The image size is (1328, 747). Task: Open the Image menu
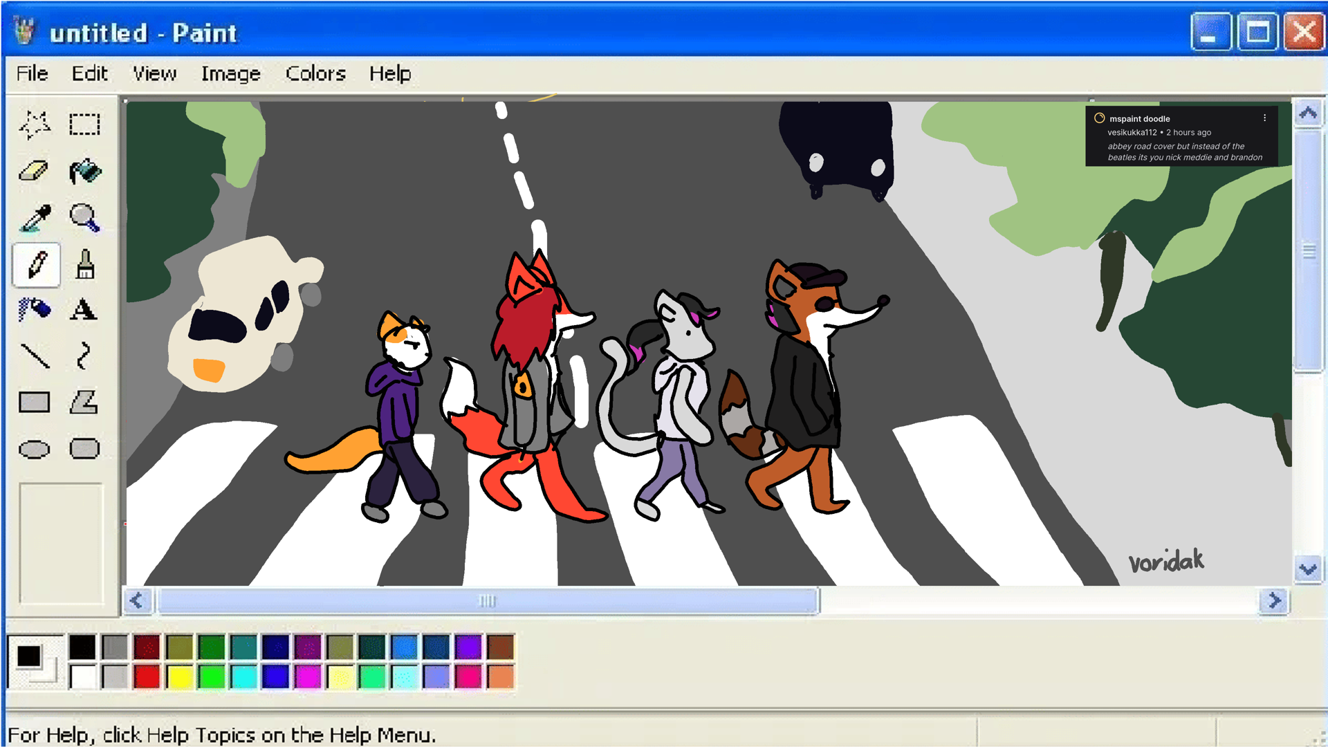tap(231, 73)
